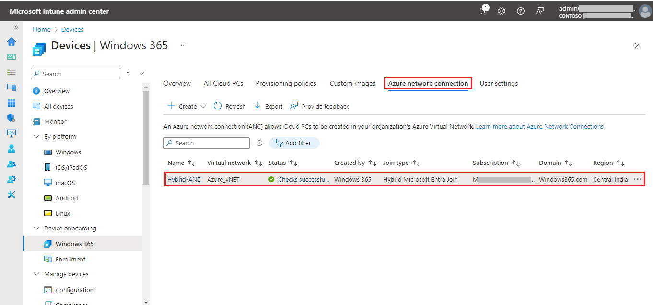Sort by Virtual network column
This screenshot has width=653, height=305.
234,163
